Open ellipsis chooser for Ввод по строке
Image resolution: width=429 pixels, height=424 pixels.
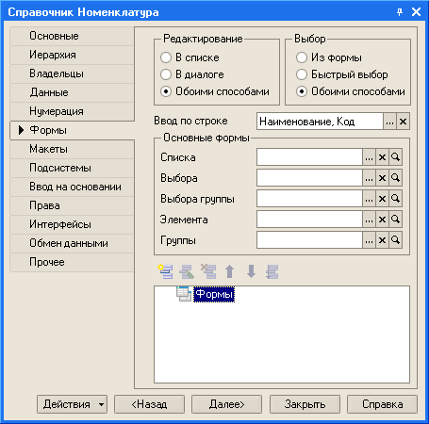click(389, 122)
